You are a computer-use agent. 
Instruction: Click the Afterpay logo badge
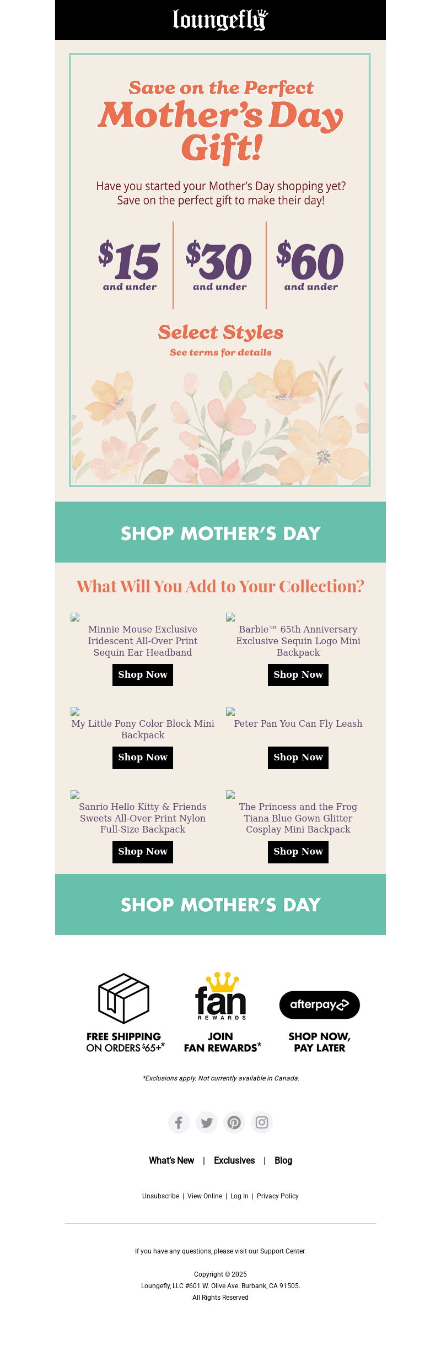click(x=320, y=1005)
